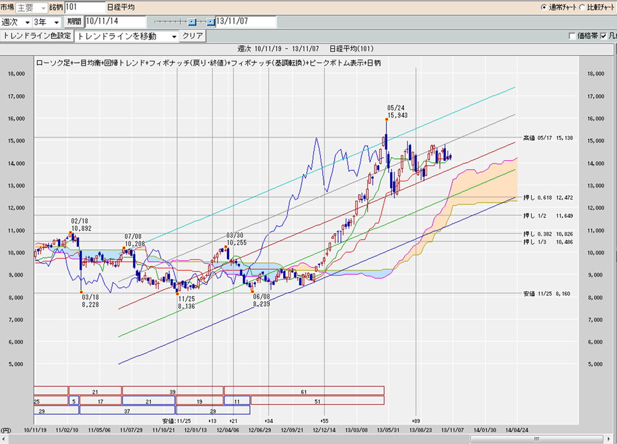Click the horizontal scrollbar right arrow
Screen dimensions: 617x444
[x=610, y=439]
